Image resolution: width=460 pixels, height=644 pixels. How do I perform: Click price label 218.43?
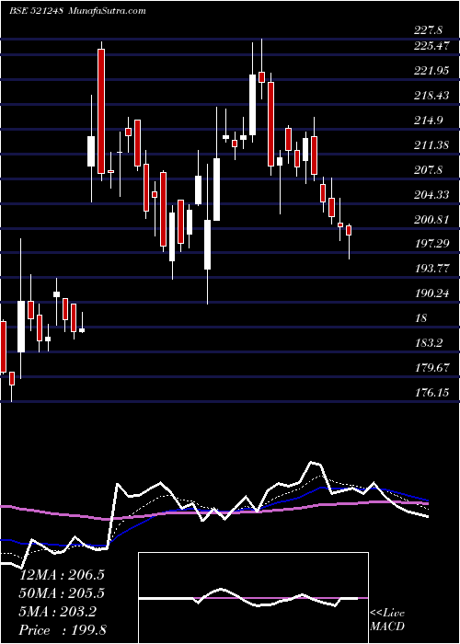[x=431, y=96]
